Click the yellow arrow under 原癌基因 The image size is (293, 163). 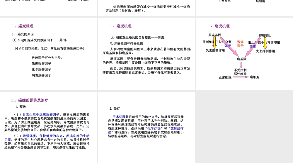click(214, 43)
